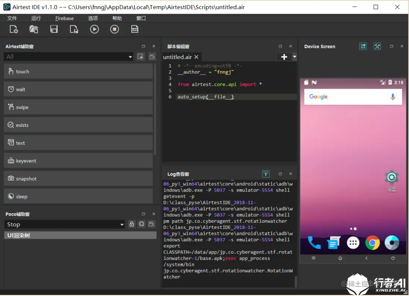Float the Airtest辅助窗 panel
Screen dimensions: 409x296
pos(143,46)
